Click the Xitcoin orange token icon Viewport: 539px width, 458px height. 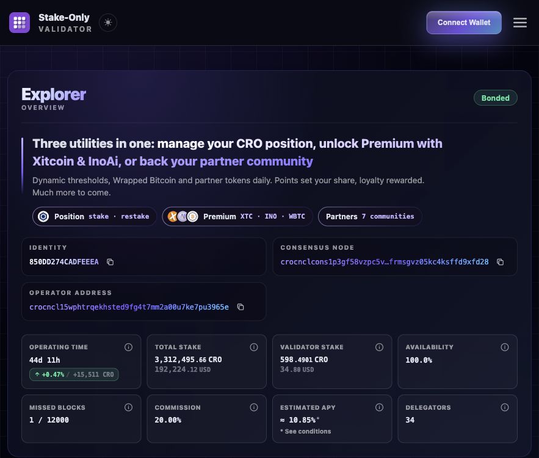172,216
